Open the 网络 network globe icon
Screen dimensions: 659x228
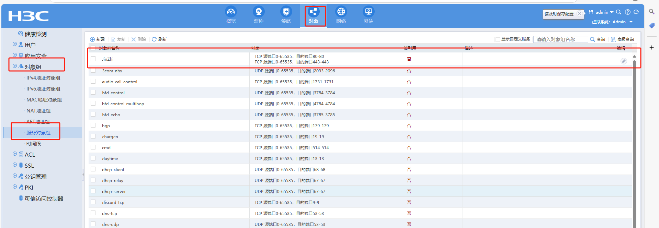341,12
